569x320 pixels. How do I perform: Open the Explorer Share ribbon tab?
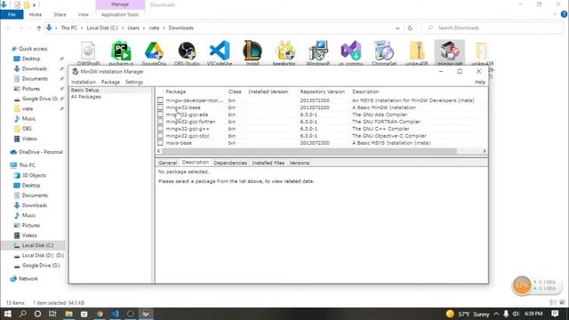click(x=60, y=14)
